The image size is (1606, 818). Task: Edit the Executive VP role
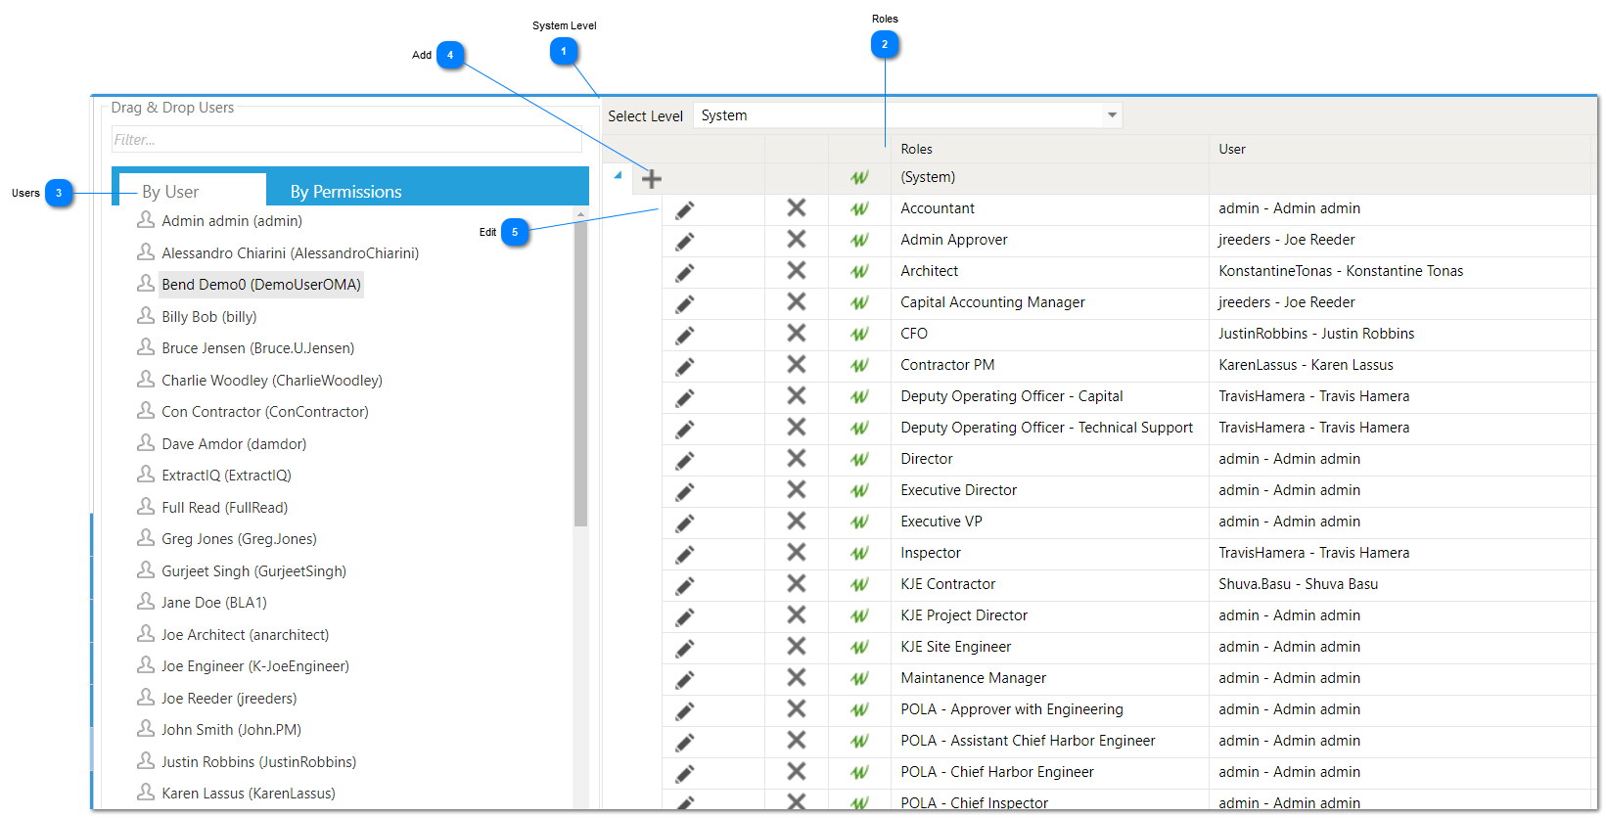tap(685, 523)
